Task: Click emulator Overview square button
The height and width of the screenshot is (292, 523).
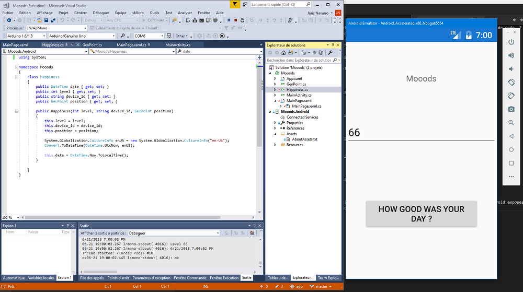Action: point(511,163)
